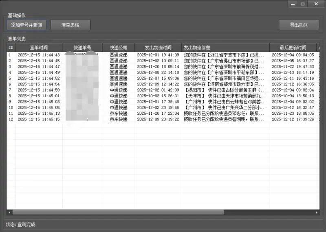The width and height of the screenshot is (326, 232).
Task: Click the horizontal scrollbar thumb
Action: [x=118, y=212]
